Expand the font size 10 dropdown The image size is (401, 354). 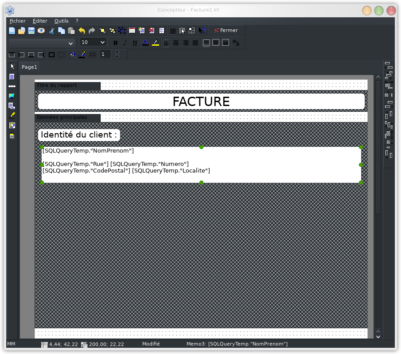coord(103,43)
